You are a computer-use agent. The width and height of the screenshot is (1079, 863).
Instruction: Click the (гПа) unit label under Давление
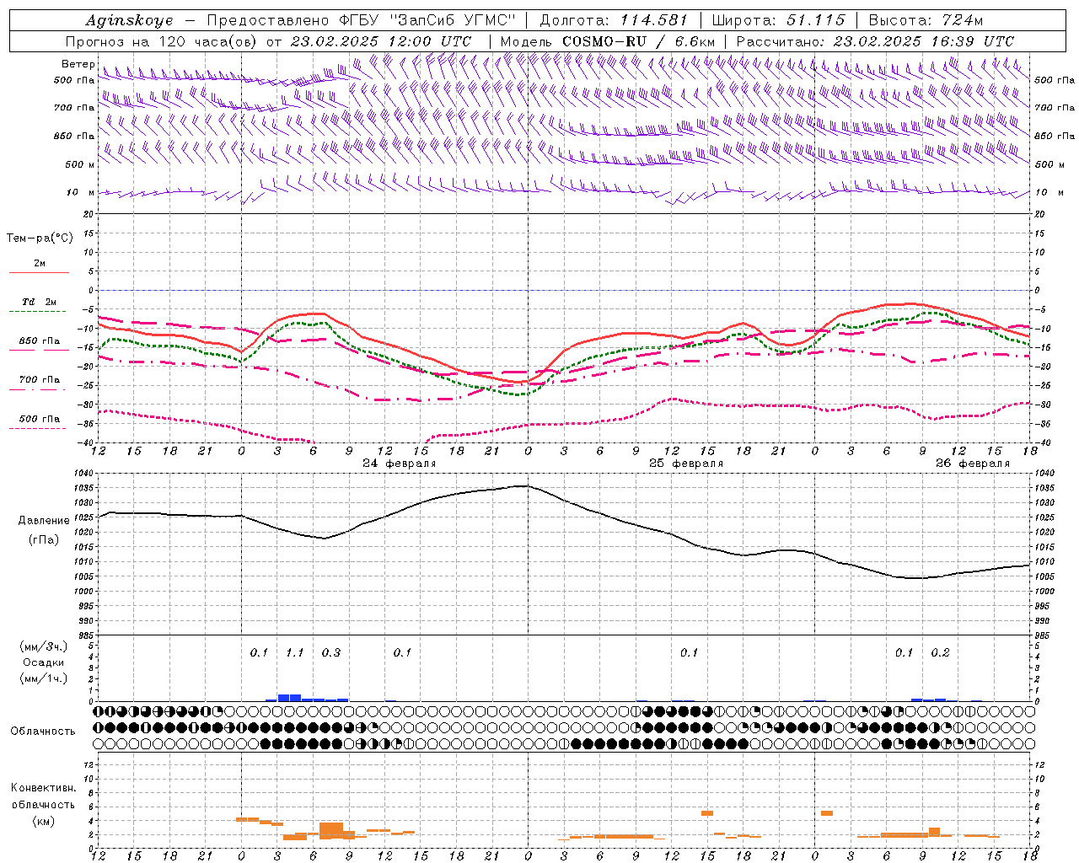[44, 539]
